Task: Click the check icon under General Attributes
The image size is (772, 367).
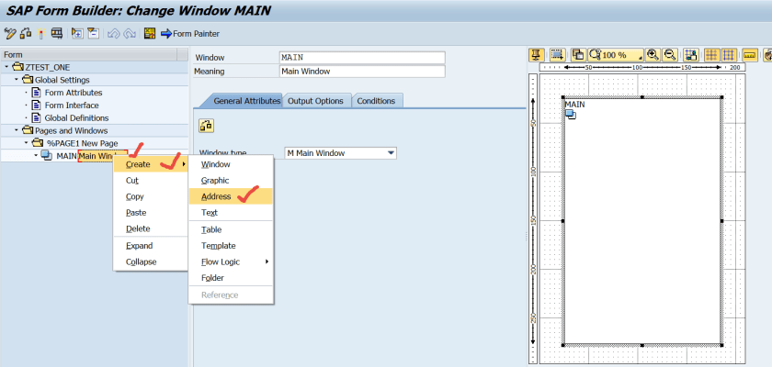Action: tap(207, 126)
